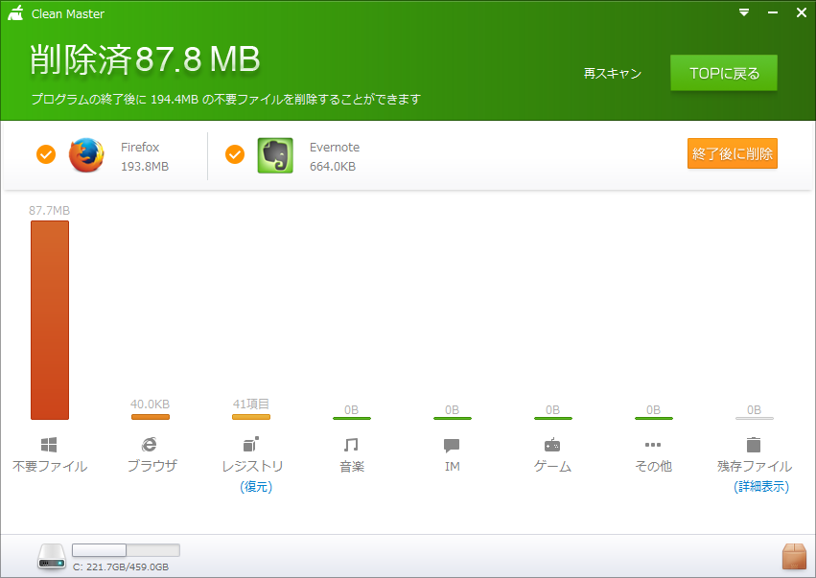Open the 詳細表示 details link
The height and width of the screenshot is (578, 816).
point(761,487)
